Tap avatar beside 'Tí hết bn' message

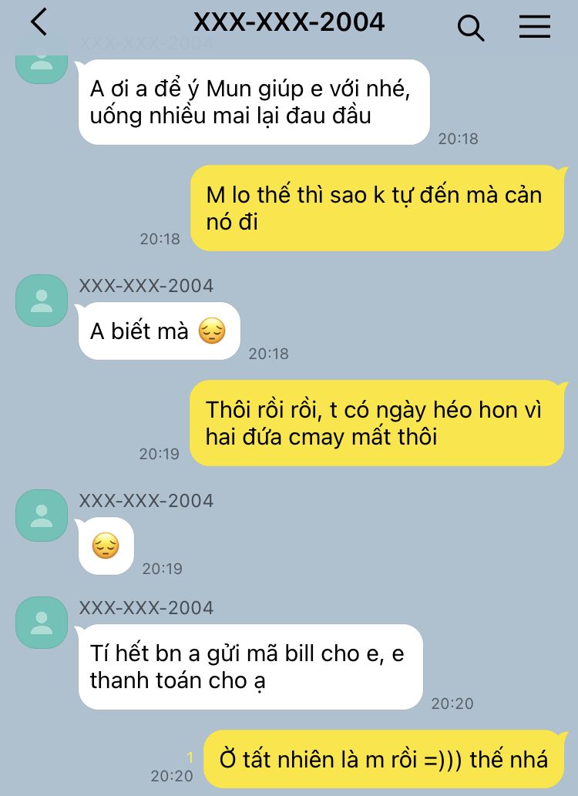coord(42,623)
